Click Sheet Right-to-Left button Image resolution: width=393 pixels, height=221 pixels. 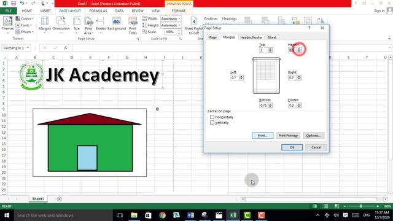pos(193,25)
